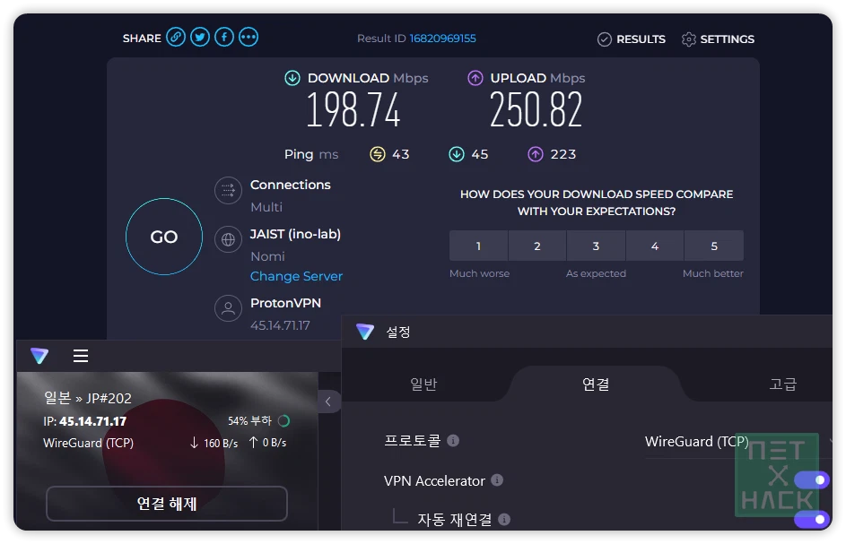
Task: Switch to the 고급 tab
Action: tap(782, 384)
